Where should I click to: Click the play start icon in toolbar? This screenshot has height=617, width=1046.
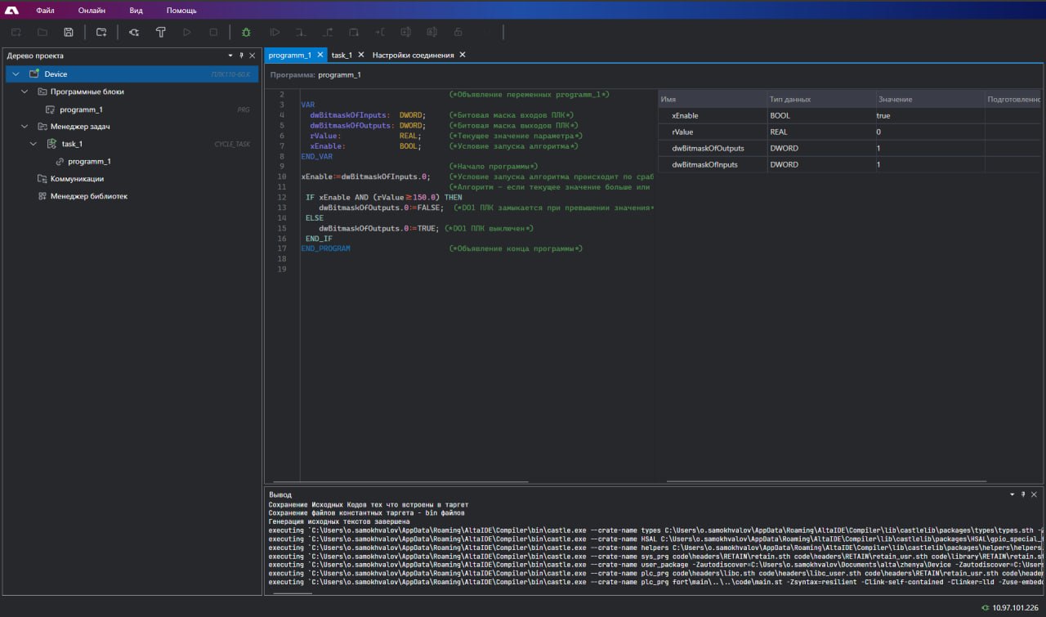(x=187, y=33)
